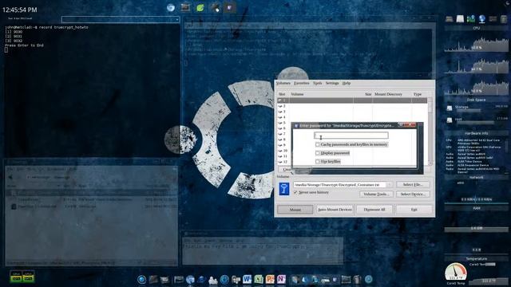The width and height of the screenshot is (511, 287).
Task: Open the Favorites menu
Action: point(302,83)
